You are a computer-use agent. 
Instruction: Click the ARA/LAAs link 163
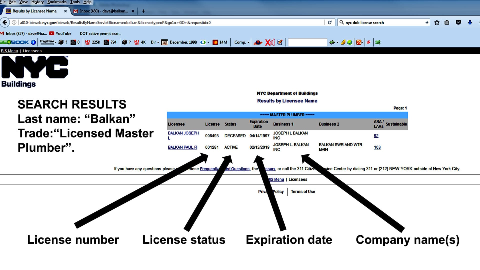tap(377, 147)
